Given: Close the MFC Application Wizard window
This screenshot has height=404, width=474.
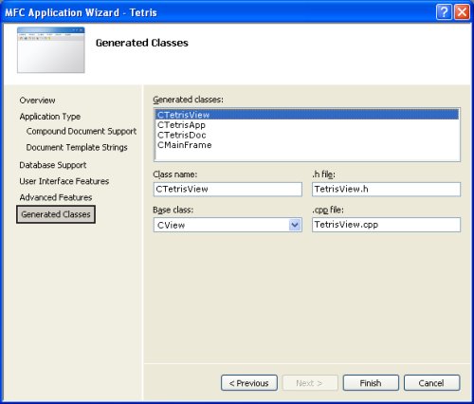Looking at the screenshot, I should tap(462, 12).
